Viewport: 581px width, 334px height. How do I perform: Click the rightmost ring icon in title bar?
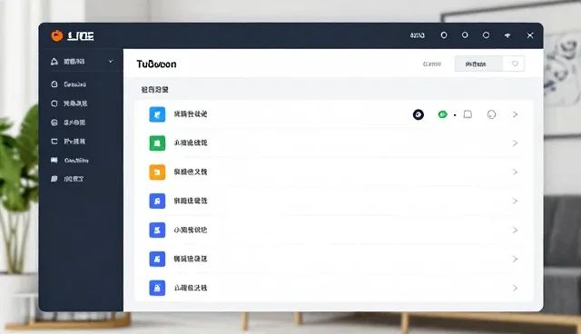(486, 35)
